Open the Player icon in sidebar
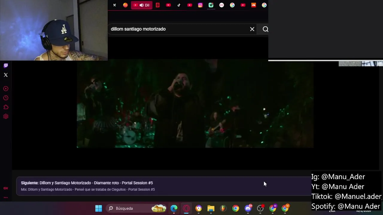383x215 pixels. [x=6, y=89]
